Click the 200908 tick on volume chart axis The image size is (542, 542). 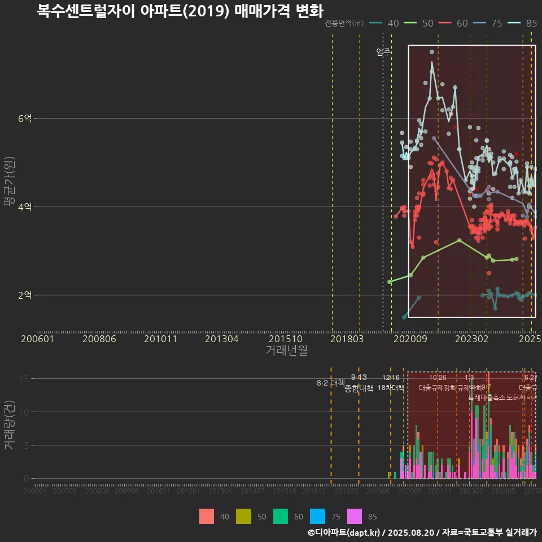point(126,491)
